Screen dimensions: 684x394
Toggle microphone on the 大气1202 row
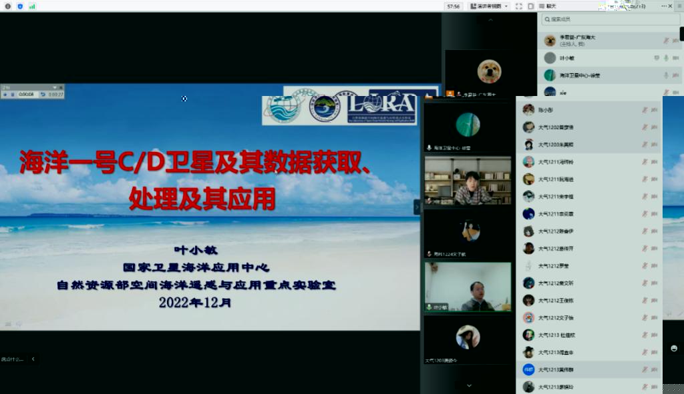(x=645, y=127)
